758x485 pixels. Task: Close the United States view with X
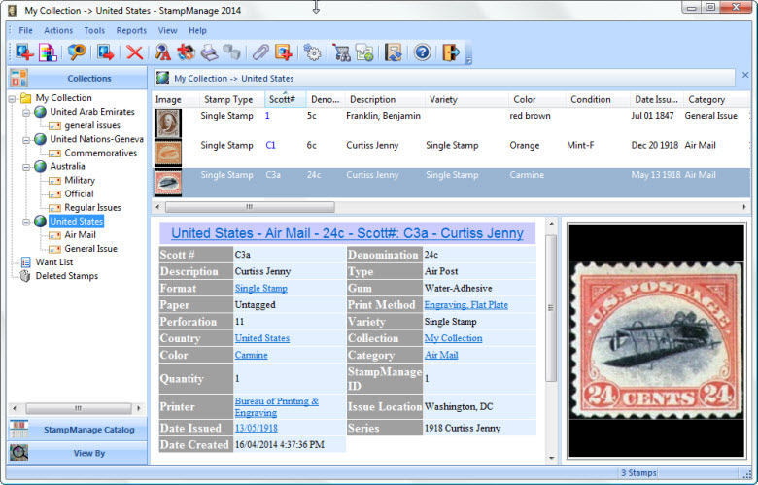745,75
